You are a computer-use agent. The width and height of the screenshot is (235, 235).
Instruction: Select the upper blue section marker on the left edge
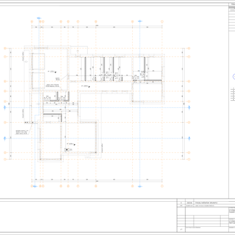tap(5, 107)
